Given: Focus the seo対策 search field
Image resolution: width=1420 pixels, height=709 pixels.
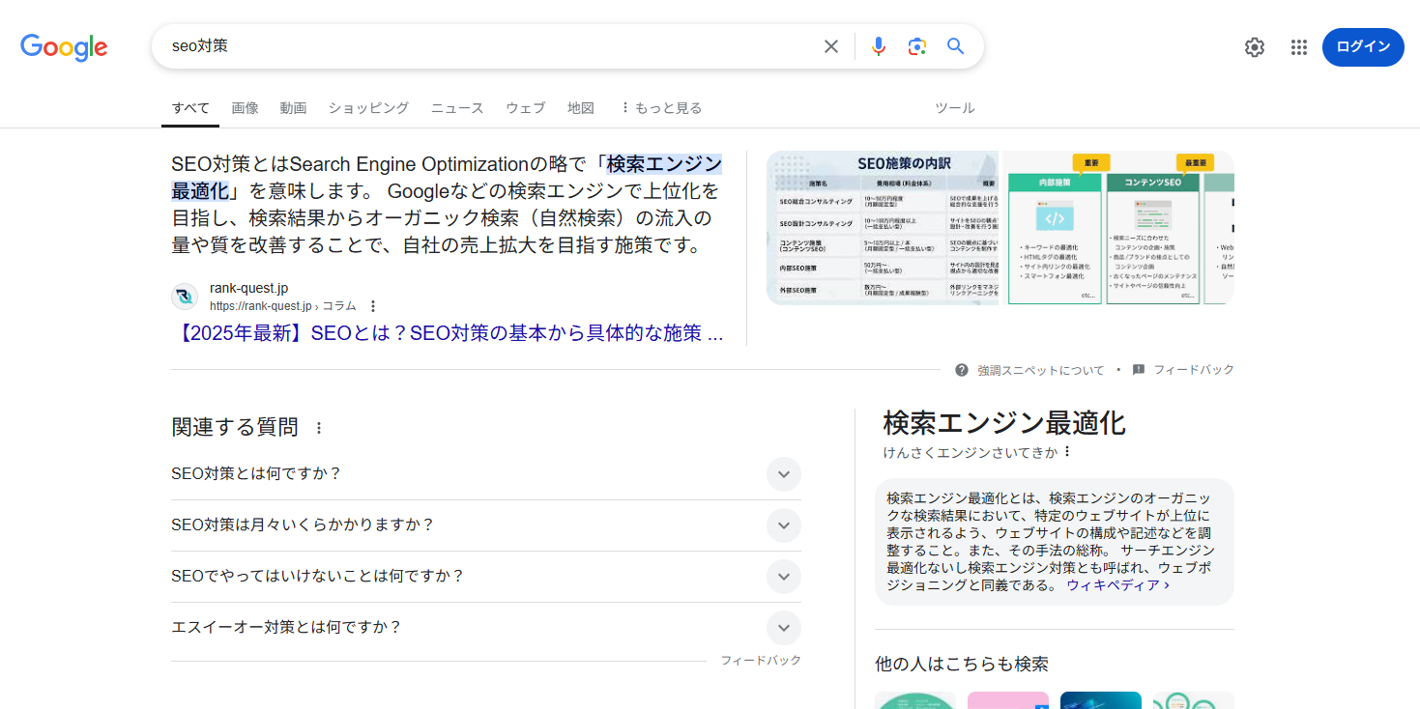Looking at the screenshot, I should (488, 46).
